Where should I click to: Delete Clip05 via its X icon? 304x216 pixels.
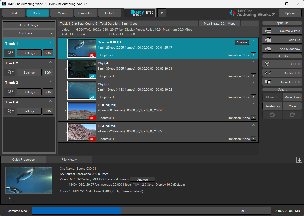tap(253, 83)
